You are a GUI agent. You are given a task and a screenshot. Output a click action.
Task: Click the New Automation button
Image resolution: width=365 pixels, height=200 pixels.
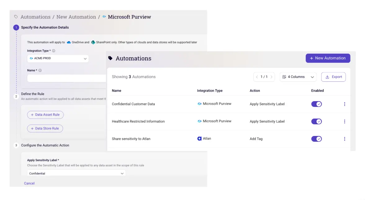point(328,58)
